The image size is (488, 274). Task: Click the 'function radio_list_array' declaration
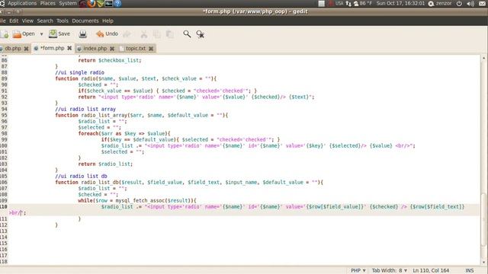(x=142, y=115)
